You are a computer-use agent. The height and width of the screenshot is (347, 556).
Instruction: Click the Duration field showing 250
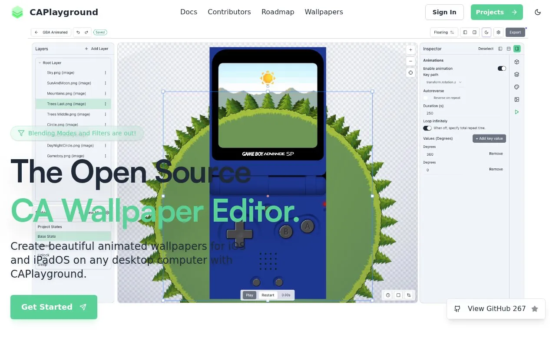tap(464, 113)
